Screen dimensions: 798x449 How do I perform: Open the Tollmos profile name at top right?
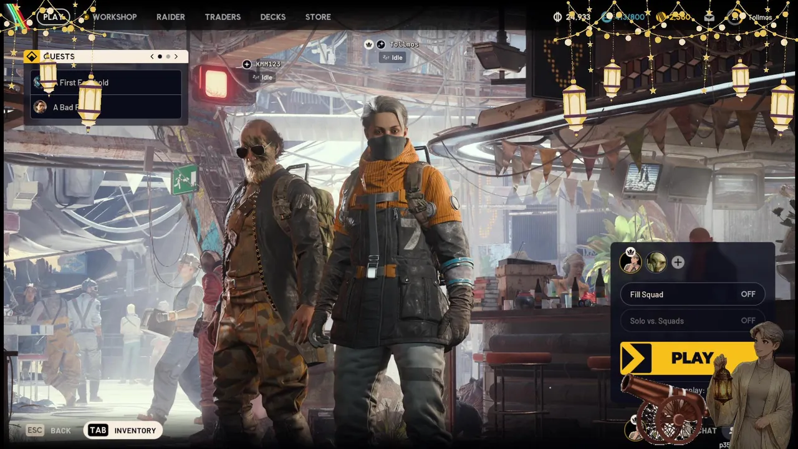click(760, 17)
